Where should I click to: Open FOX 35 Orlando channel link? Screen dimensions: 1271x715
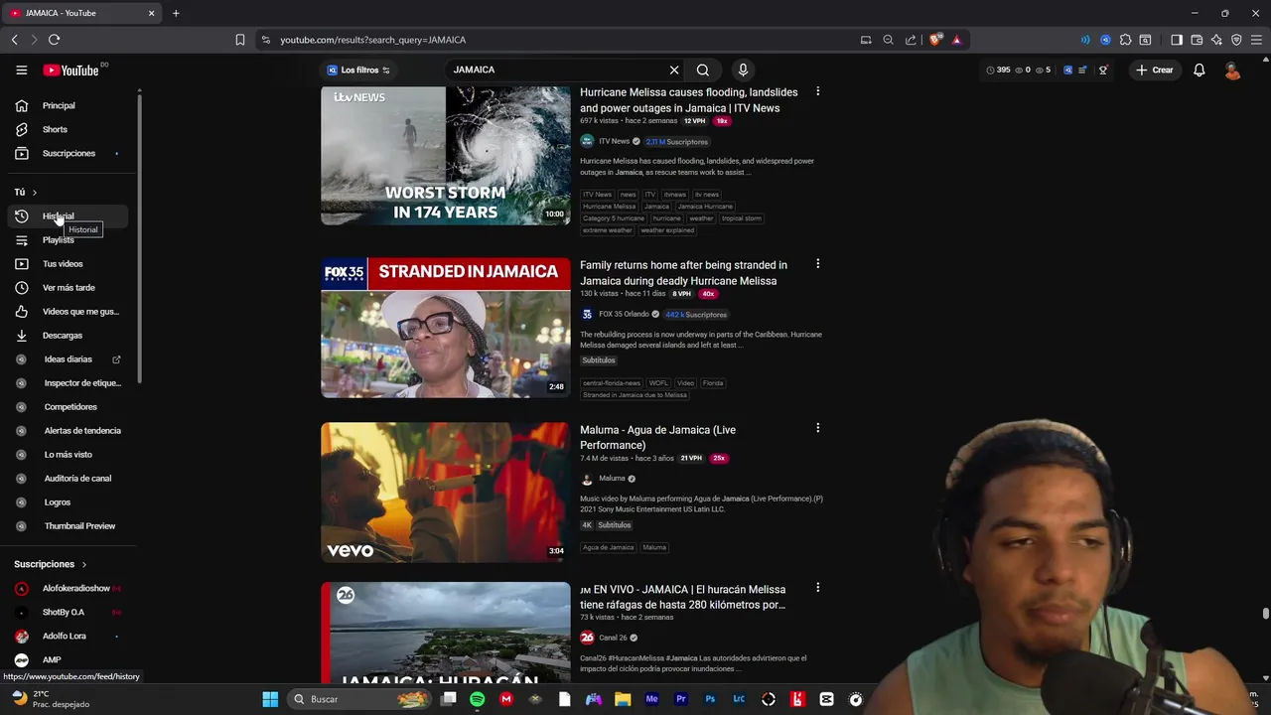point(624,314)
